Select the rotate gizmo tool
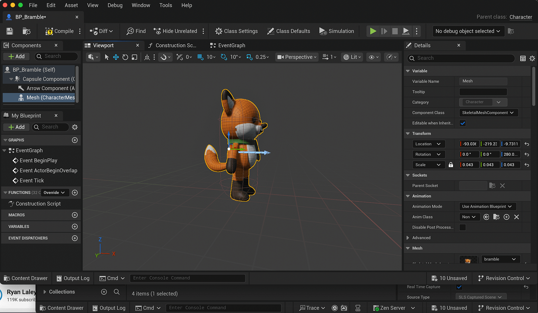 (x=125, y=57)
